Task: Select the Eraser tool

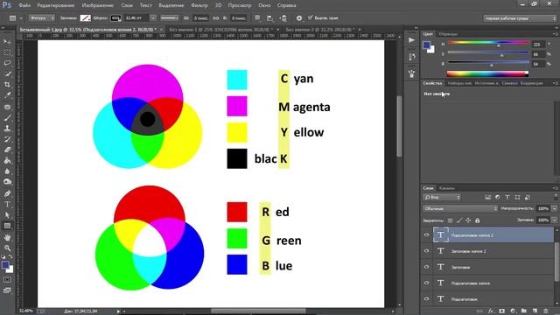Action: click(7, 150)
